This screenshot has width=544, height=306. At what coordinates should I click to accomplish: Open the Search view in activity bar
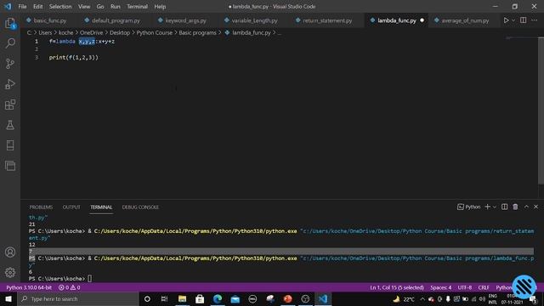click(x=10, y=43)
